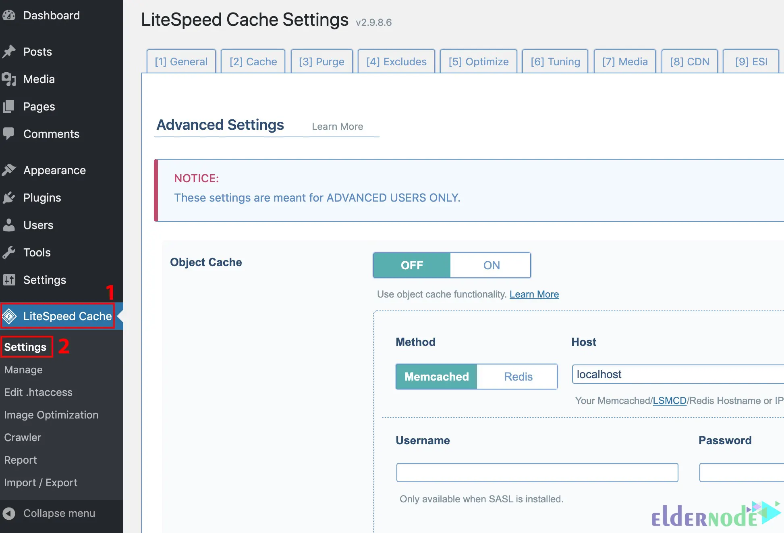
Task: Open Appearance in the sidebar
Action: [x=62, y=170]
